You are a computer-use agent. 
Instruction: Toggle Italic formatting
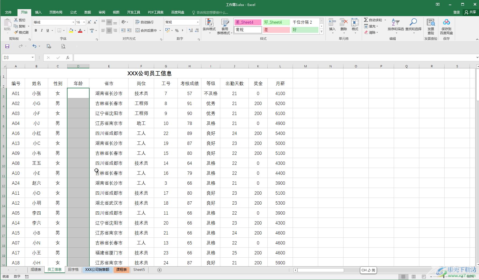point(42,30)
